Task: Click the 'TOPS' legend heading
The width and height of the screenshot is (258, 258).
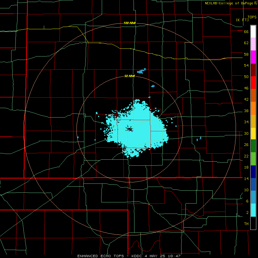Action: [252, 17]
